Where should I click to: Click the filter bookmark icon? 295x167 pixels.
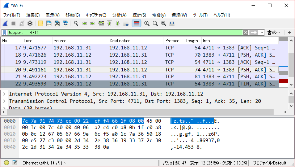[4, 32]
